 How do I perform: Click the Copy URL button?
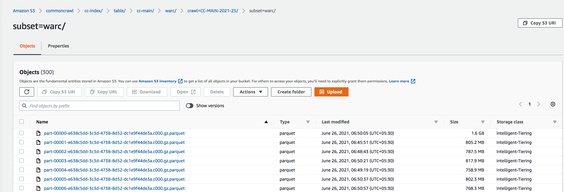pyautogui.click(x=104, y=92)
